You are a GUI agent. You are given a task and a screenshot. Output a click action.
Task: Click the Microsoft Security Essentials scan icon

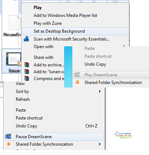coord(26,39)
